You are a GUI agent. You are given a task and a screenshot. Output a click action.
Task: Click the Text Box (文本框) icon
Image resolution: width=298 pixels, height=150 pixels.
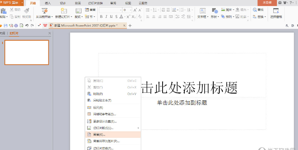[203, 11]
